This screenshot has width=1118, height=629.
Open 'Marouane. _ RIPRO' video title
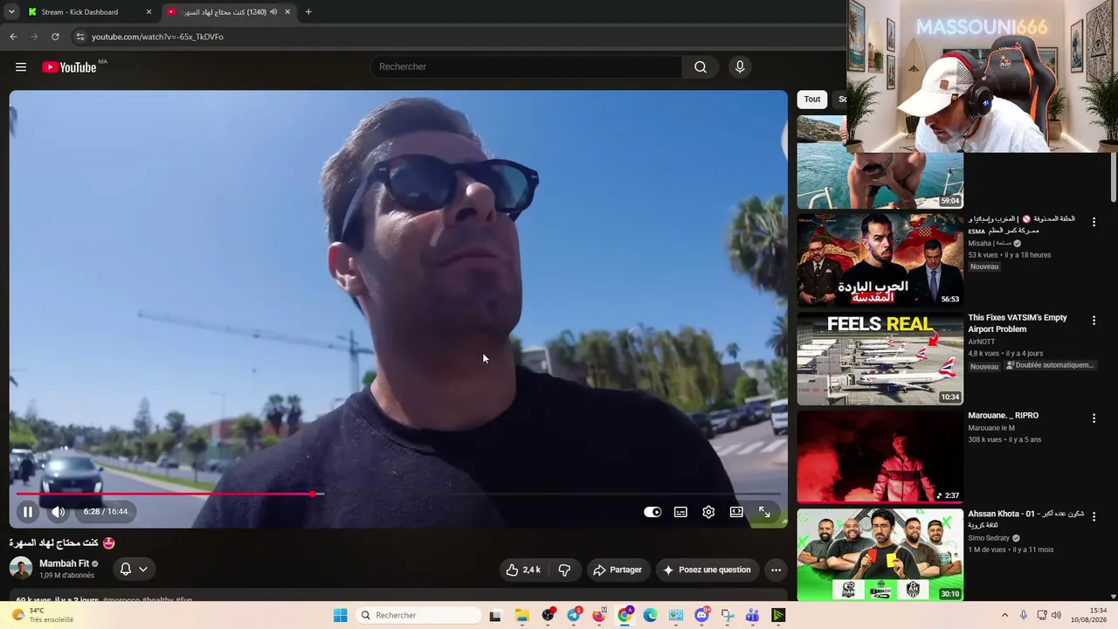1003,416
